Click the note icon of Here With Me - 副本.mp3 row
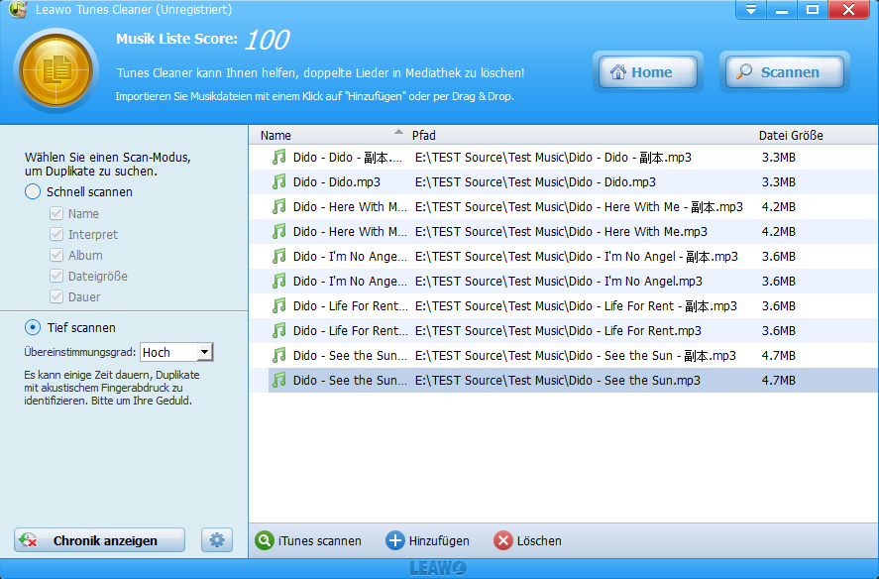The image size is (879, 579). 278,206
